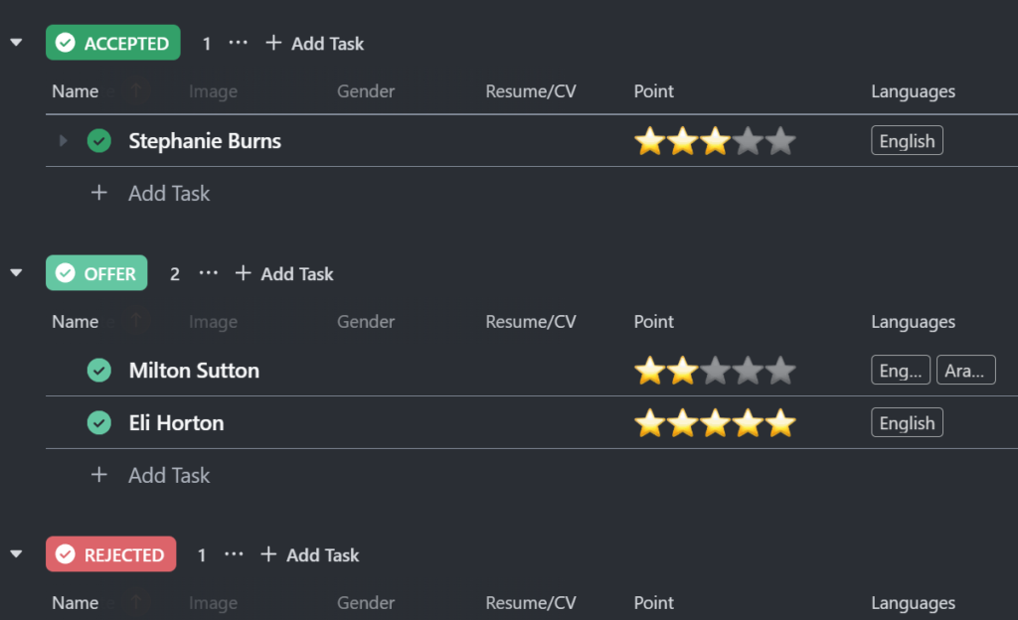Click plus icon below Stephanie Burns row
This screenshot has height=620, width=1018.
[98, 193]
